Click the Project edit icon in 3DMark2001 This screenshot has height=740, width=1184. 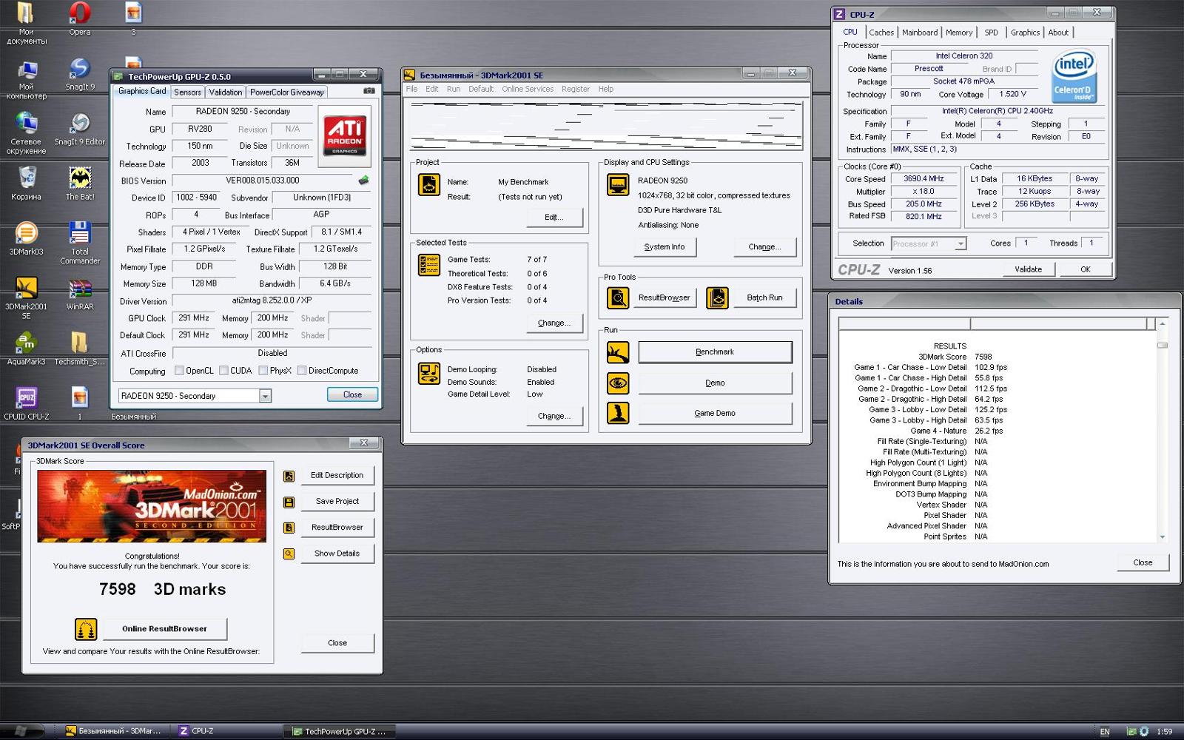point(429,185)
